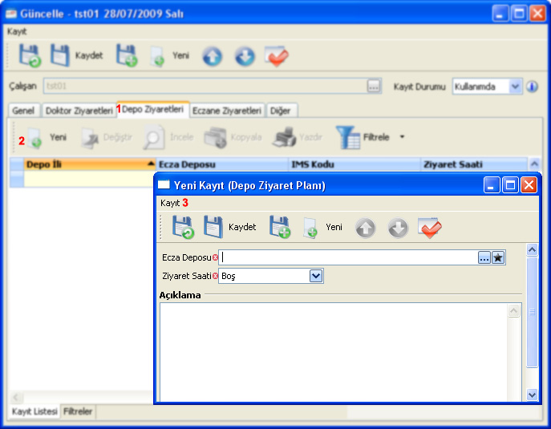Click Kaydet in Yeni Kayıt dialog
Image resolution: width=551 pixels, height=429 pixels.
(x=230, y=227)
